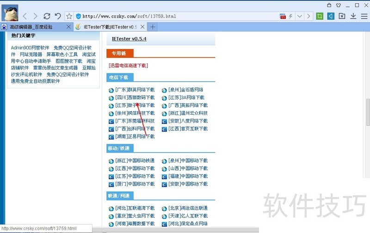This screenshot has height=233, width=370.
Task: Click the user avatar picture
Action: tap(10, 13)
